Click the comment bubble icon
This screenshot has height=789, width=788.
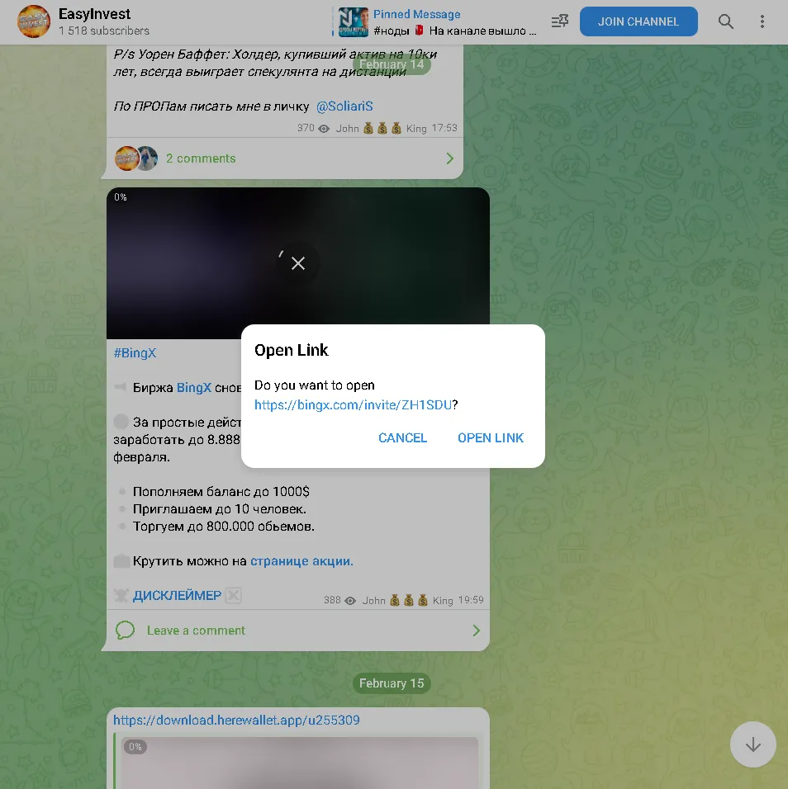(125, 631)
